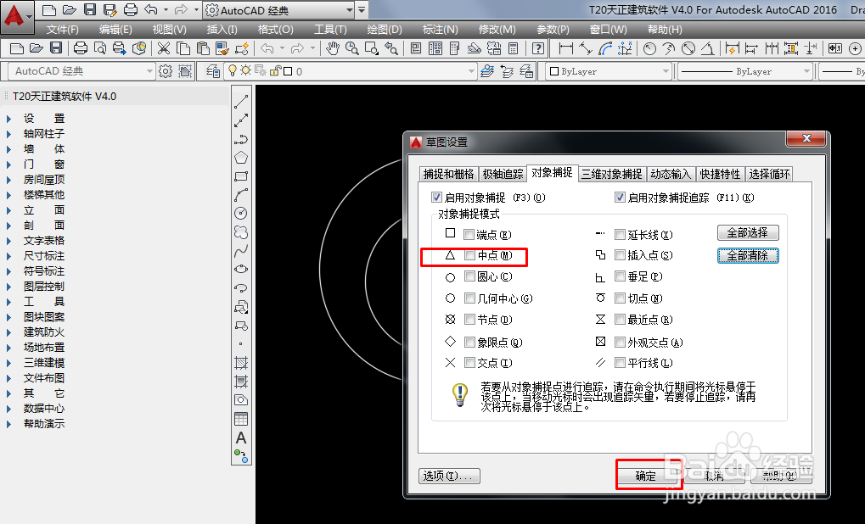Click the Linear dimension icon
Image resolution: width=865 pixels, height=524 pixels.
(x=565, y=48)
